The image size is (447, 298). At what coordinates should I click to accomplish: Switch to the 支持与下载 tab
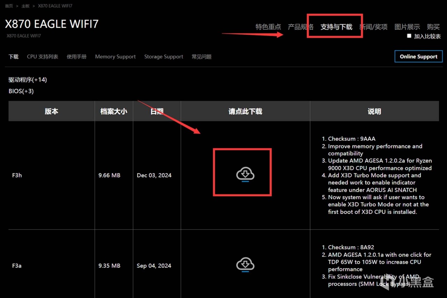[336, 27]
